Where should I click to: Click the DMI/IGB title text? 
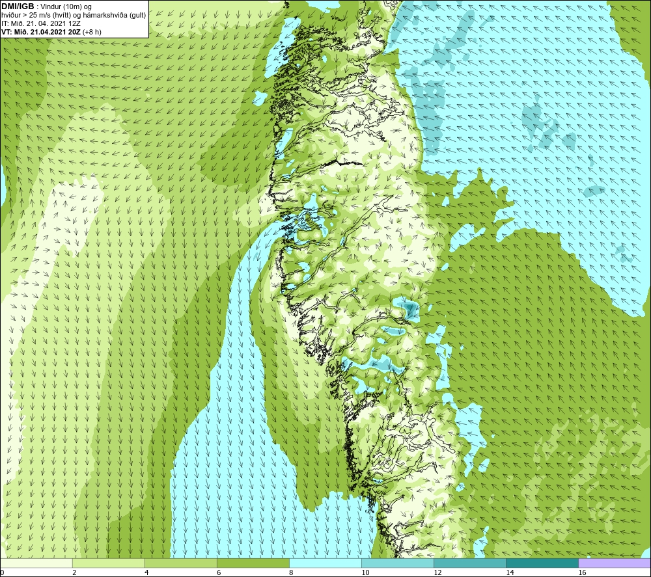[x=18, y=7]
